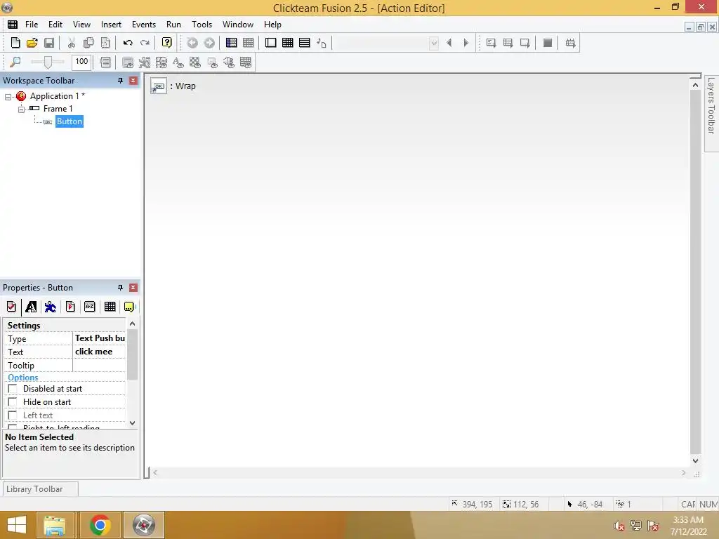Show the Events grid properties tab icon
This screenshot has width=719, height=539.
[x=110, y=307]
